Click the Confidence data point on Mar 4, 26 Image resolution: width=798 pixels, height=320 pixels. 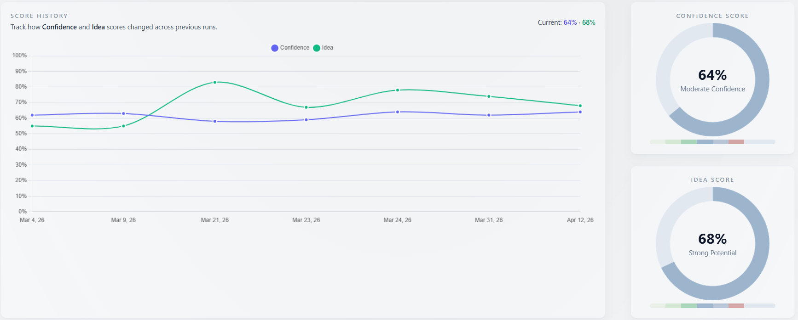click(x=32, y=115)
